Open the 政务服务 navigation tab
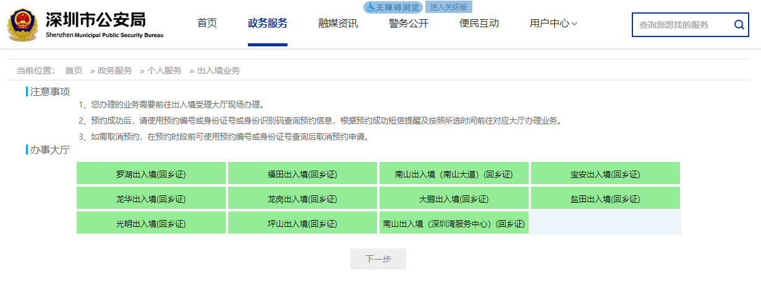This screenshot has width=761, height=301. tap(268, 23)
